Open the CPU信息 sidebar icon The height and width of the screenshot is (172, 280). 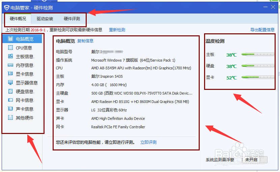click(10, 47)
